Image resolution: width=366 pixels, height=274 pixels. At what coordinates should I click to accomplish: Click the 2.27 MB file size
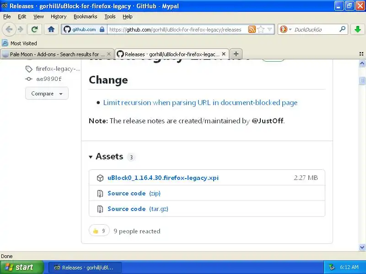pyautogui.click(x=306, y=178)
